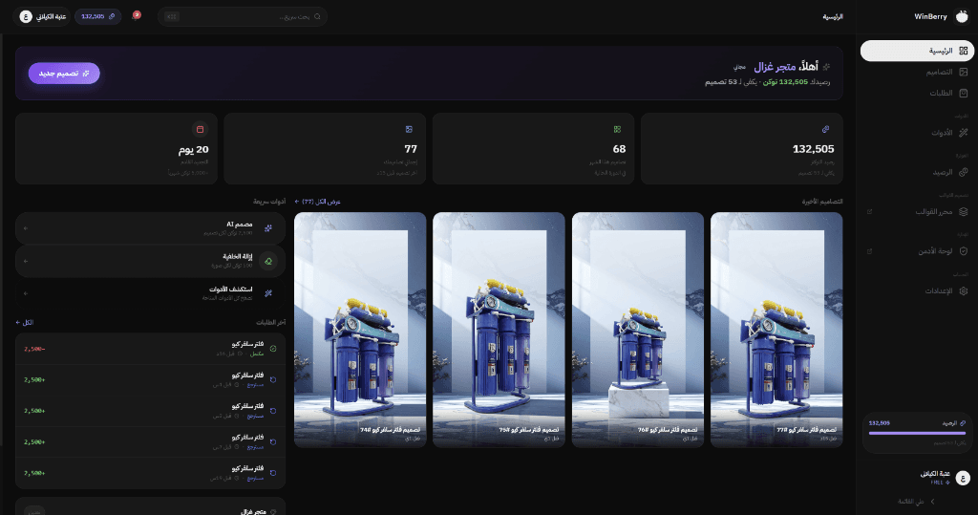
Task: Open arrow on استكشف الأدوات quick tool
Action: (x=26, y=293)
